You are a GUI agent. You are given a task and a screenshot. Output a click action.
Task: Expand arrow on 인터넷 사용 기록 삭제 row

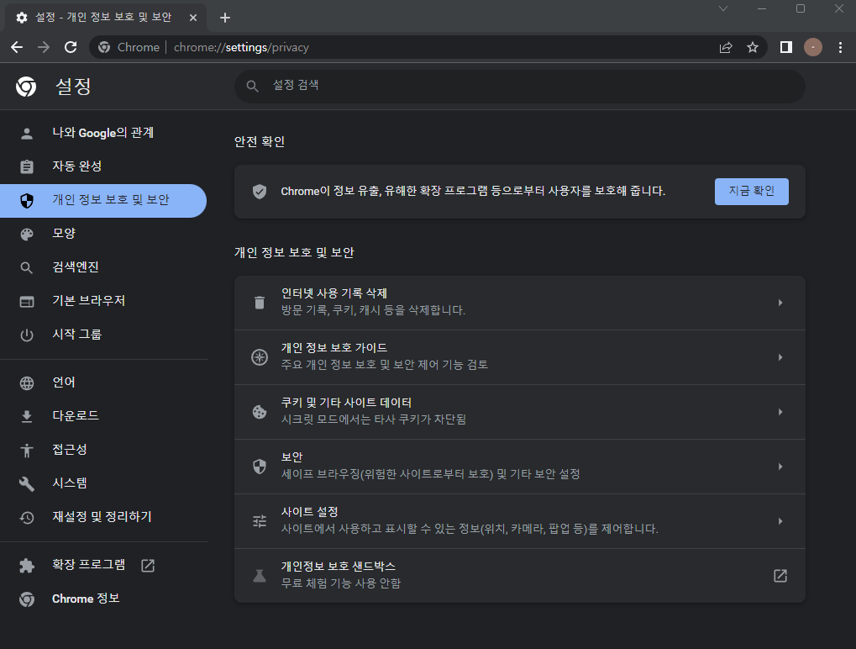(x=780, y=303)
